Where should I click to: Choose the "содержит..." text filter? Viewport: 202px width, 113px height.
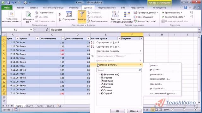point(156,84)
